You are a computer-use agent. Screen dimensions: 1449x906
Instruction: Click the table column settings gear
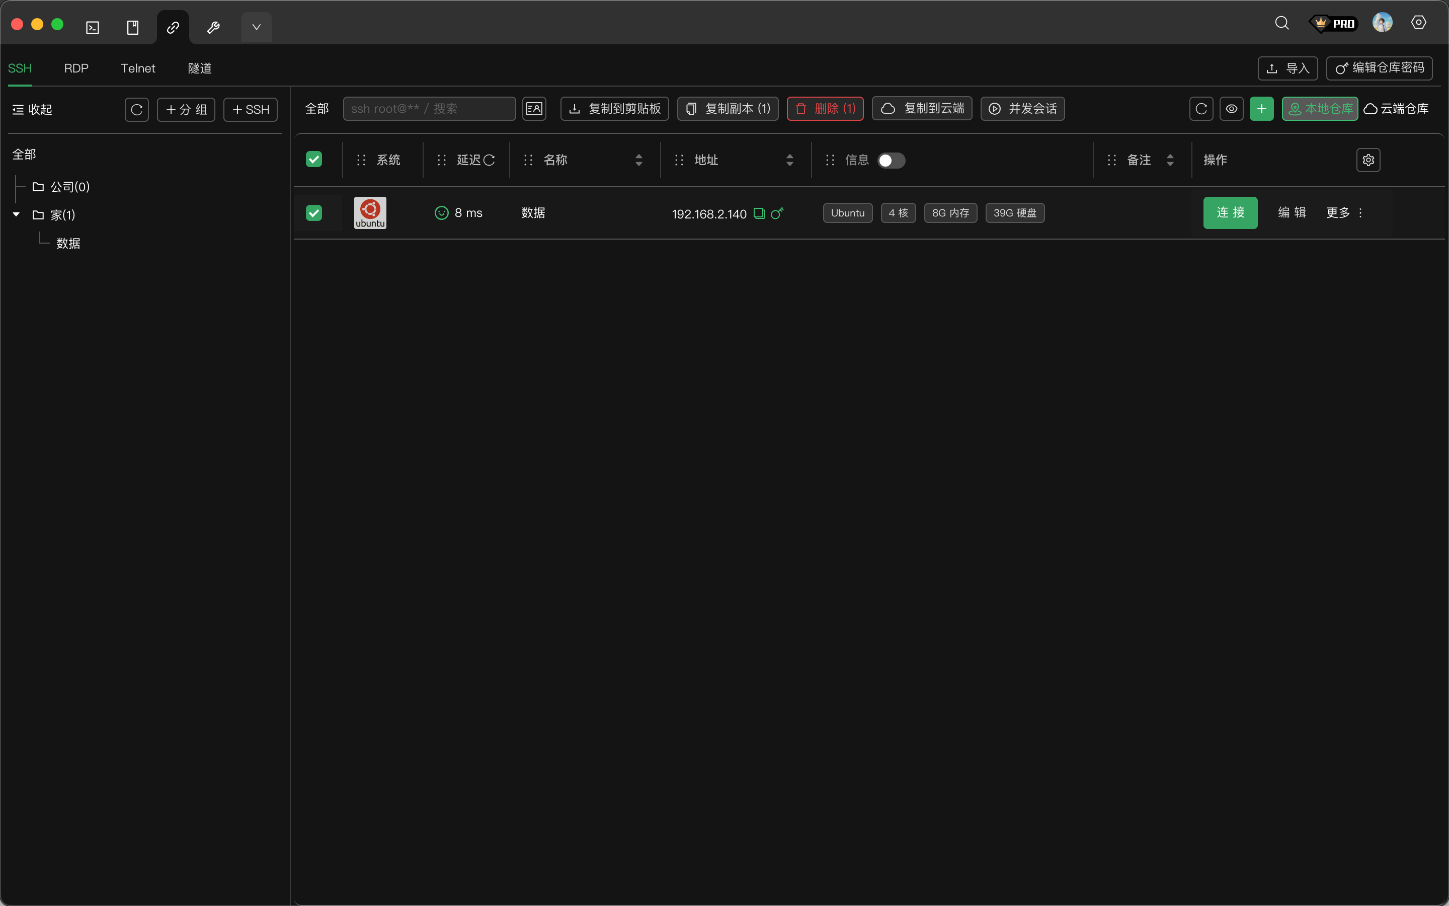[x=1367, y=160]
